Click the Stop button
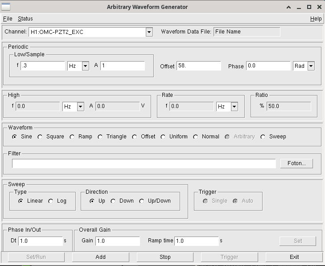This screenshot has height=266, width=325. point(165,257)
